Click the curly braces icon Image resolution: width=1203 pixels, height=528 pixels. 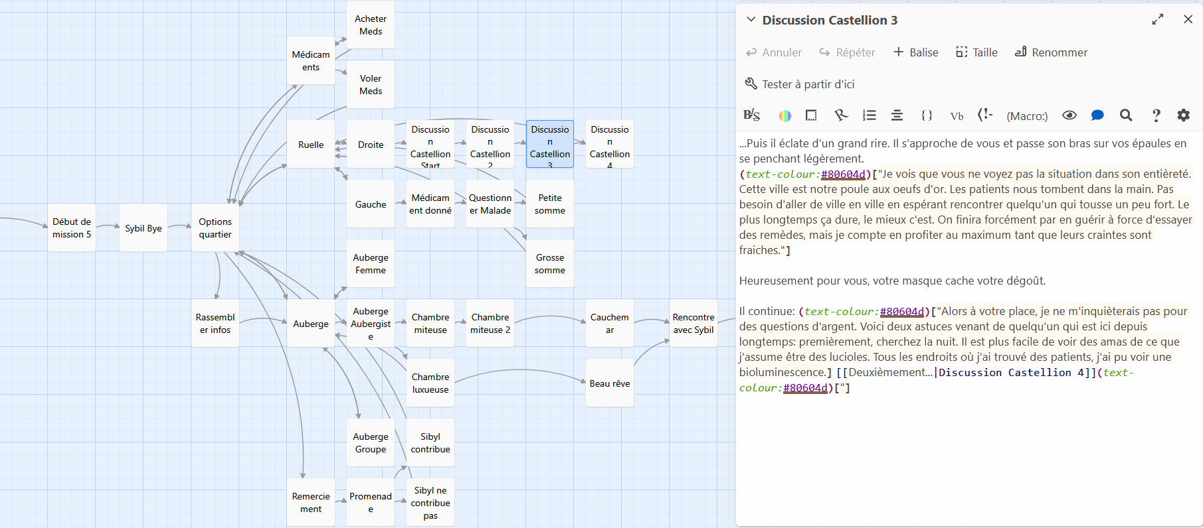(927, 115)
